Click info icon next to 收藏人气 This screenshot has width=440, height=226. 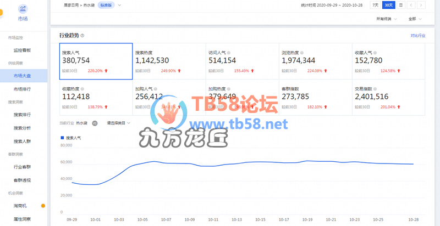click(375, 53)
